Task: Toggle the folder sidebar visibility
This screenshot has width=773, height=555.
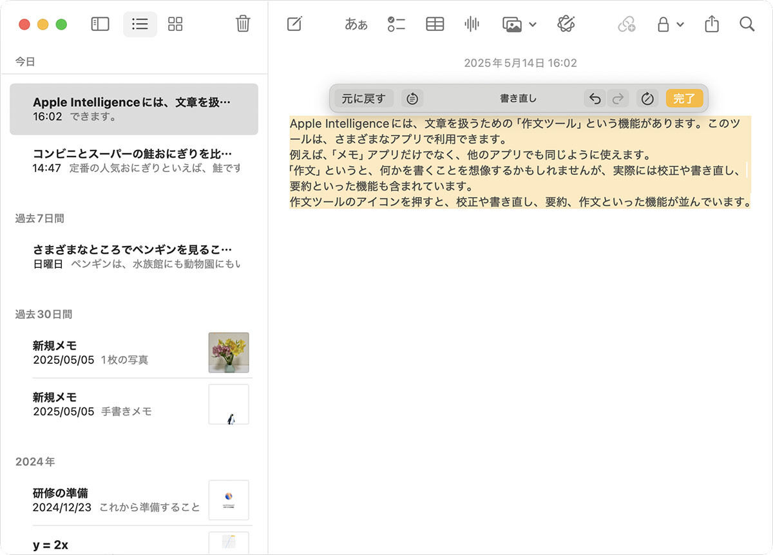Action: [x=100, y=24]
